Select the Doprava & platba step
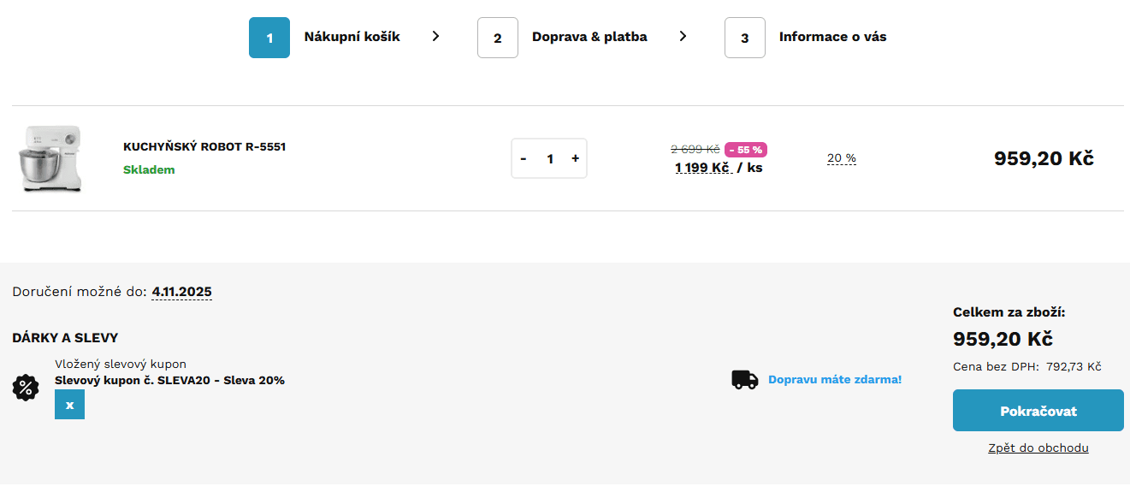The image size is (1130, 504). pyautogui.click(x=589, y=37)
